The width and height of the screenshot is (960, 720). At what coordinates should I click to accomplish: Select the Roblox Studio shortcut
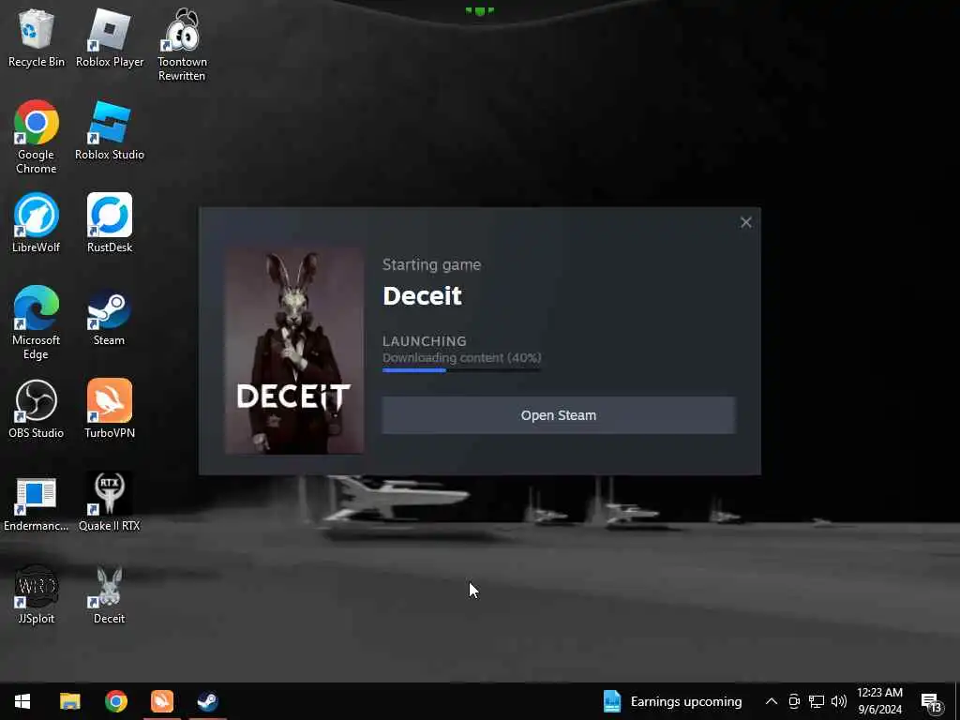pyautogui.click(x=110, y=130)
